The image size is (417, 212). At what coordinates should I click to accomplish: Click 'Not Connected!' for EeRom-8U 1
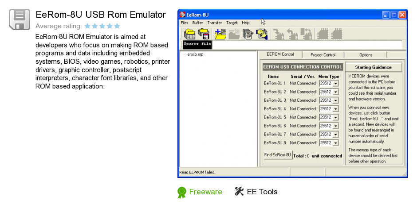tap(303, 83)
